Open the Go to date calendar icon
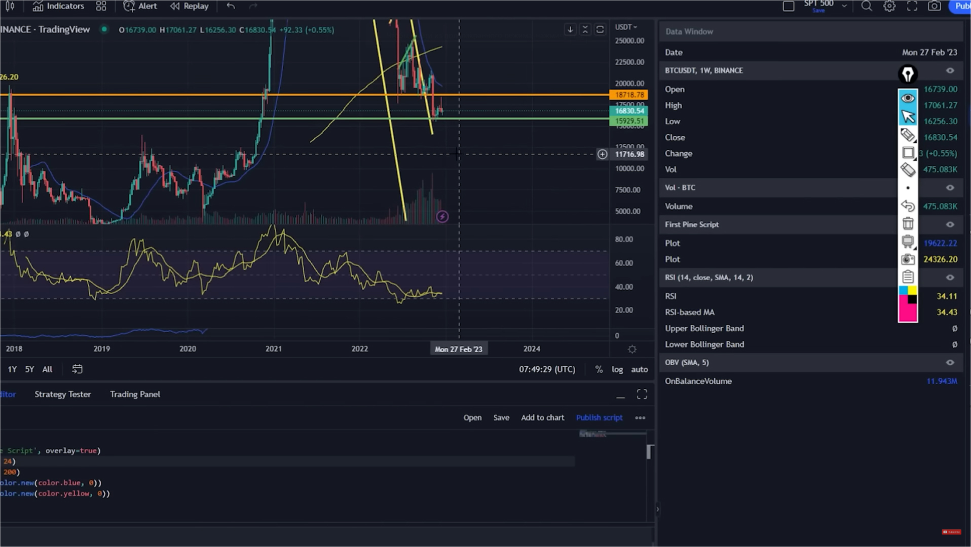971x547 pixels. tap(77, 369)
